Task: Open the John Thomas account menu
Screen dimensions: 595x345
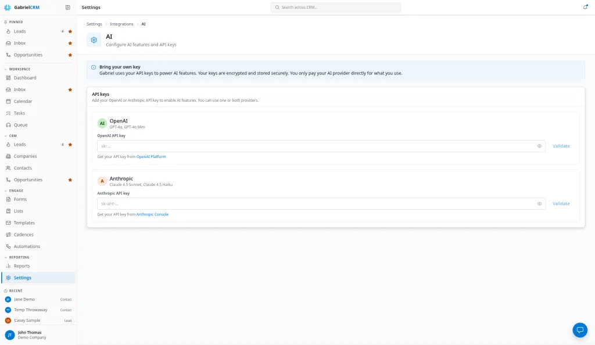Action: tap(38, 335)
